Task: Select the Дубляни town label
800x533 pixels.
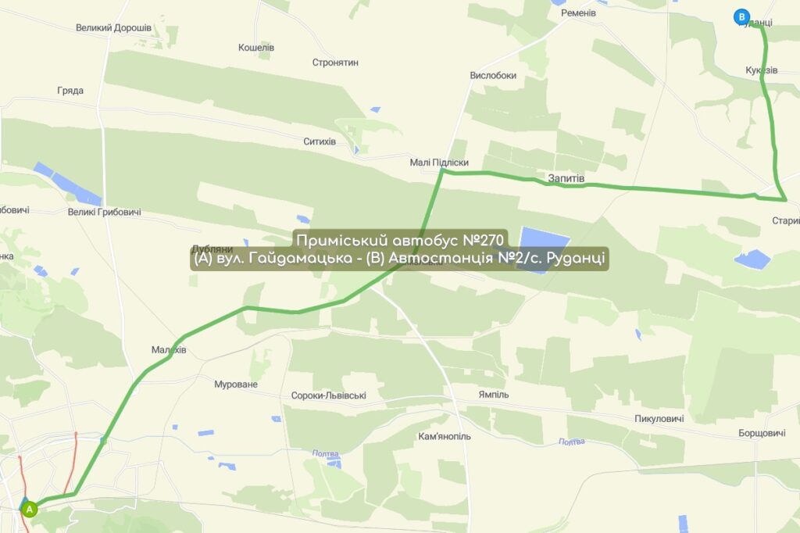Action: click(x=212, y=249)
